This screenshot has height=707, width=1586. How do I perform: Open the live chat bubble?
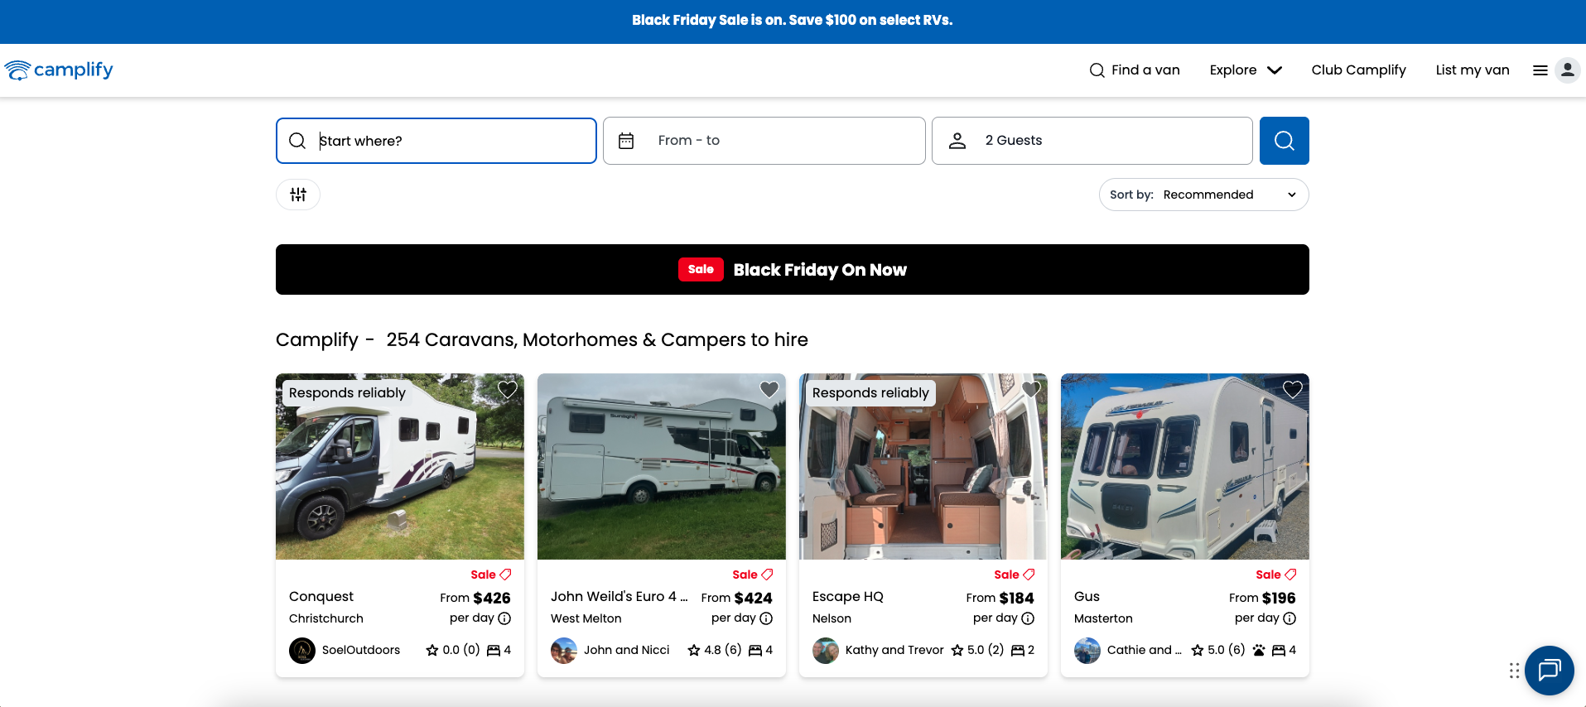(1549, 670)
